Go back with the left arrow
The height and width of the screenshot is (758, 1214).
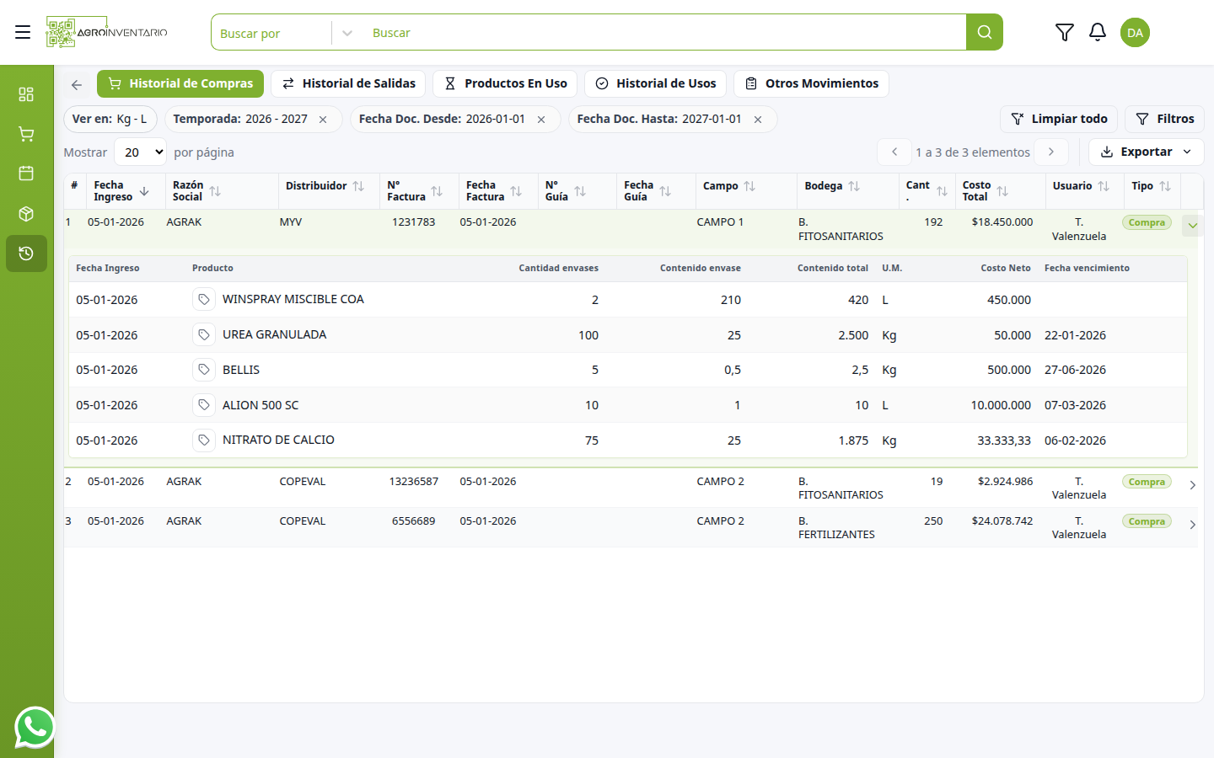point(77,84)
